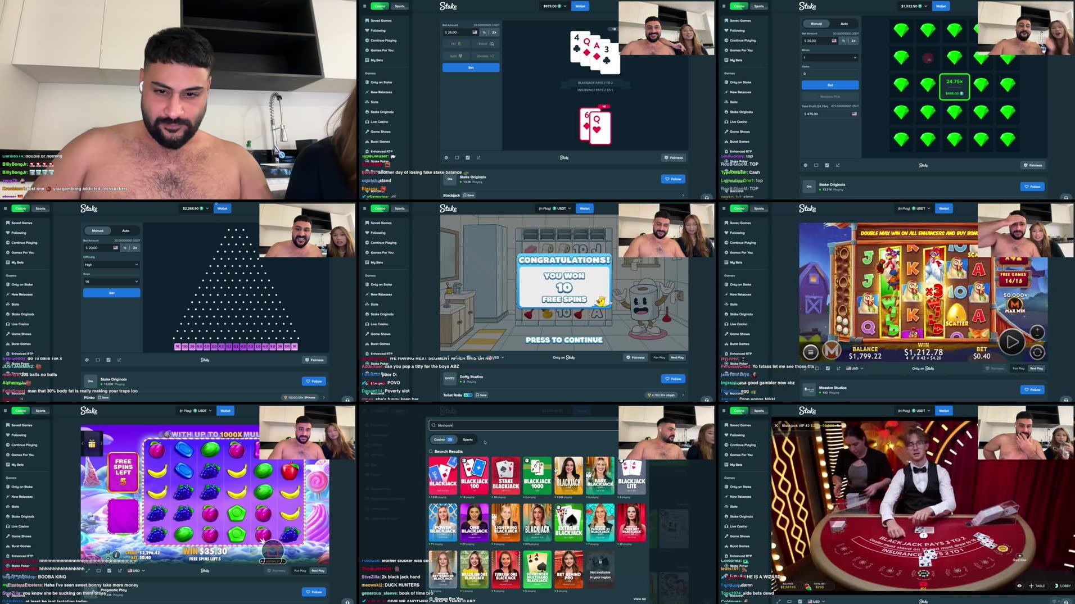Image resolution: width=1075 pixels, height=604 pixels.
Task: Expand $1,522.50 balance dropdown in Mines panel
Action: 914,6
